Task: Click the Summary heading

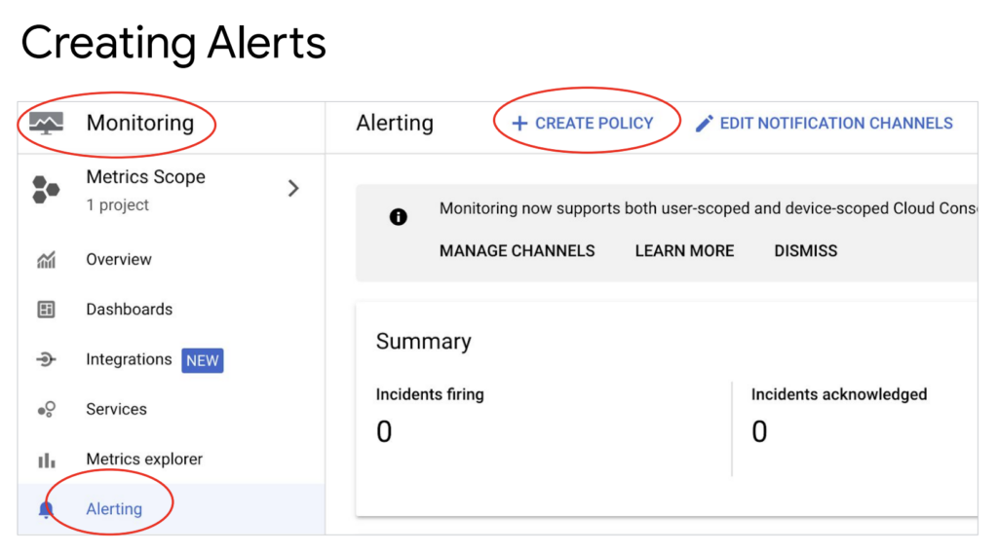Action: pyautogui.click(x=424, y=342)
